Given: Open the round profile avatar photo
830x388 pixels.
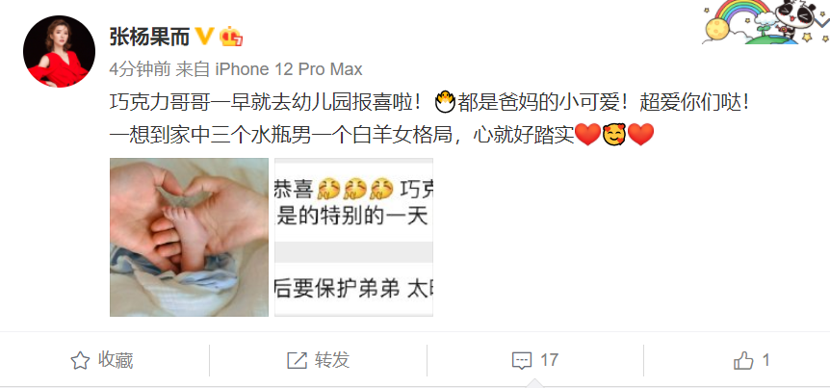Looking at the screenshot, I should (x=59, y=51).
